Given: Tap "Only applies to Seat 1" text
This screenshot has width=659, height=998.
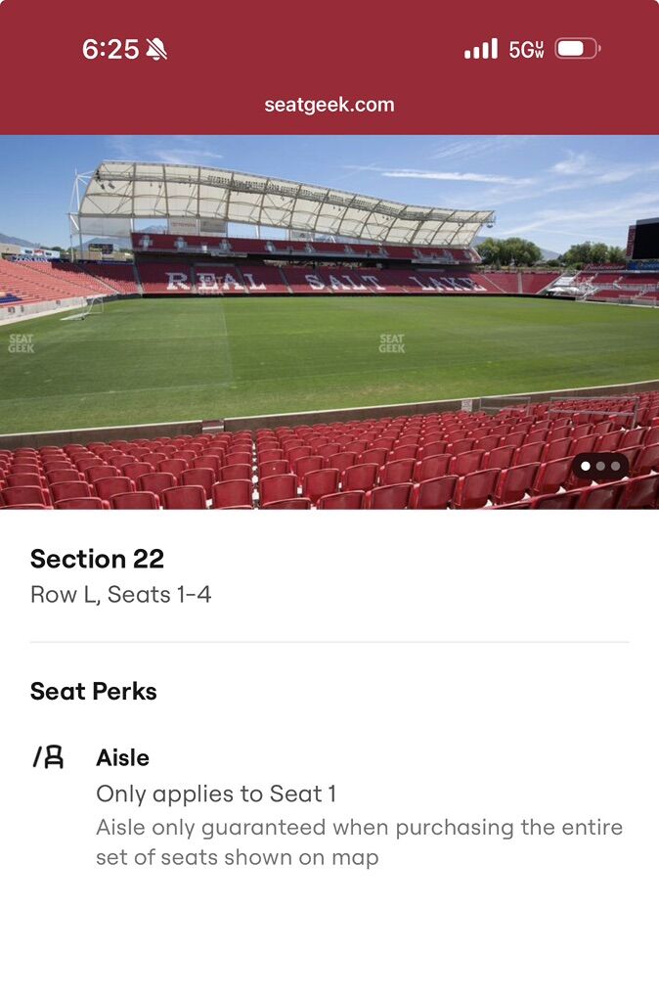Looking at the screenshot, I should point(215,794).
